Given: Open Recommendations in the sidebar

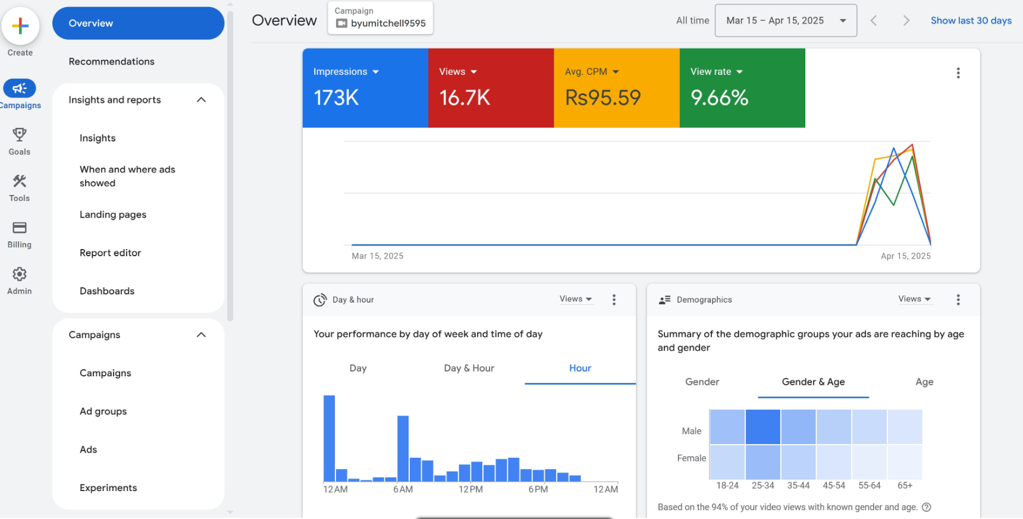Looking at the screenshot, I should (x=111, y=62).
